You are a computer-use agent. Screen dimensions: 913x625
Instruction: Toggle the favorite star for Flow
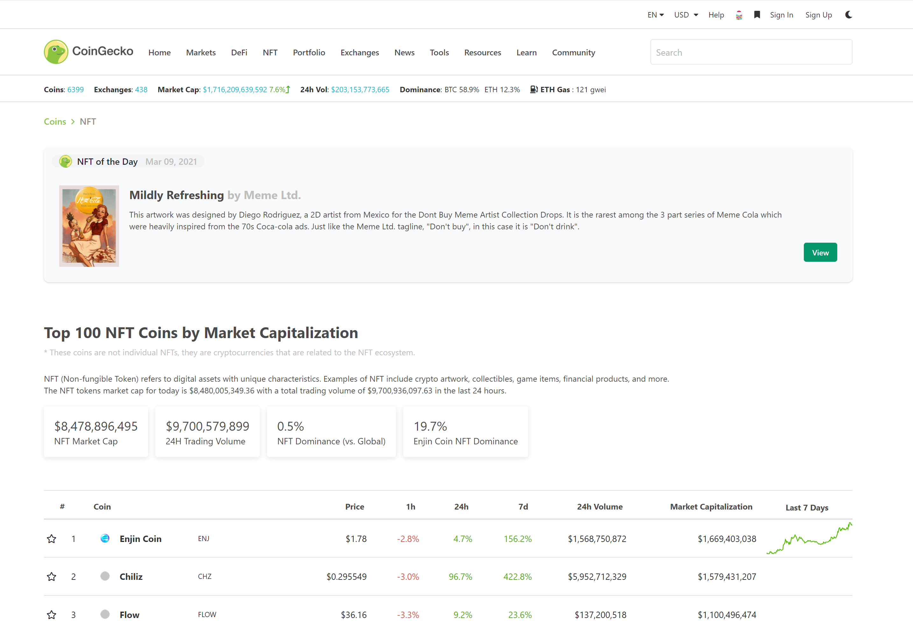(52, 615)
